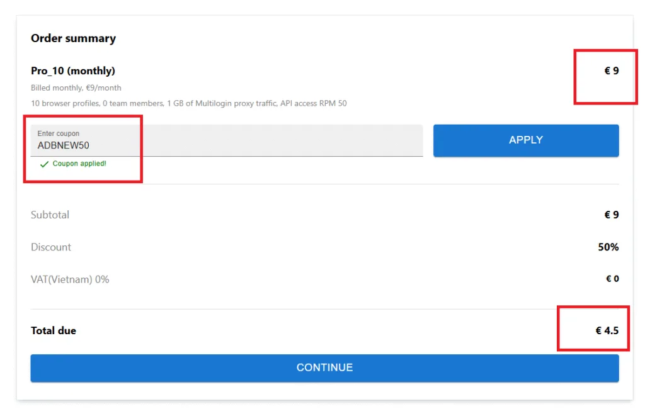Click the Subtotal label
This screenshot has width=645, height=416.
pos(50,215)
